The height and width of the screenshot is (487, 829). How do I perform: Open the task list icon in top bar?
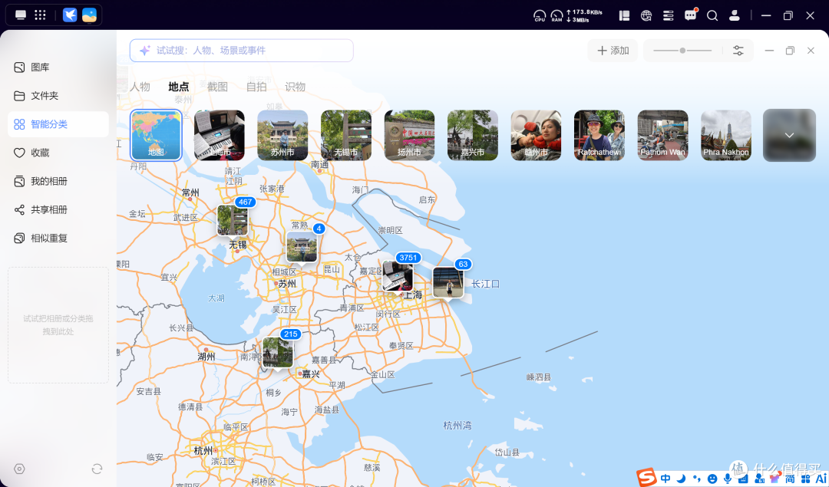(669, 16)
